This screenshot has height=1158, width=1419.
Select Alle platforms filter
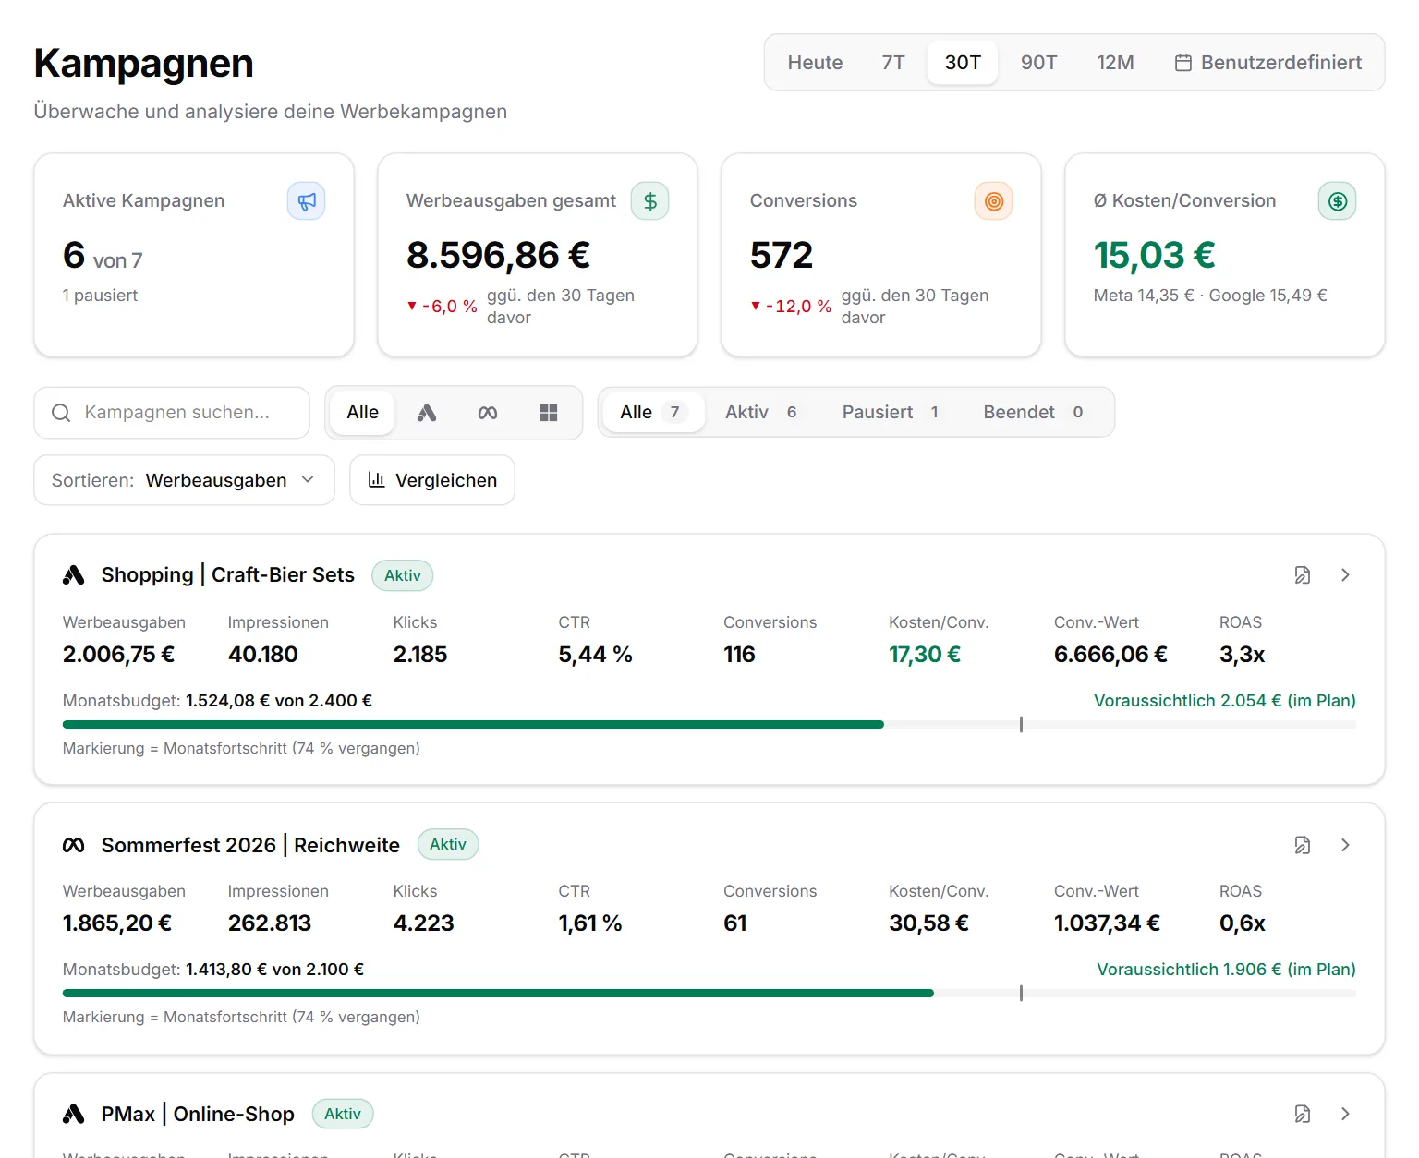pyautogui.click(x=362, y=413)
